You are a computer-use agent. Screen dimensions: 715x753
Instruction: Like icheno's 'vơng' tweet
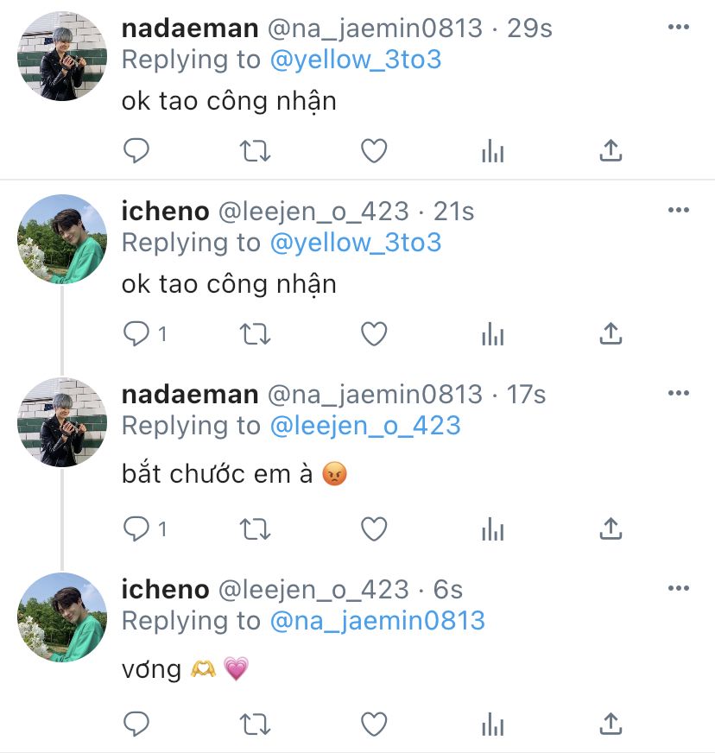click(373, 722)
